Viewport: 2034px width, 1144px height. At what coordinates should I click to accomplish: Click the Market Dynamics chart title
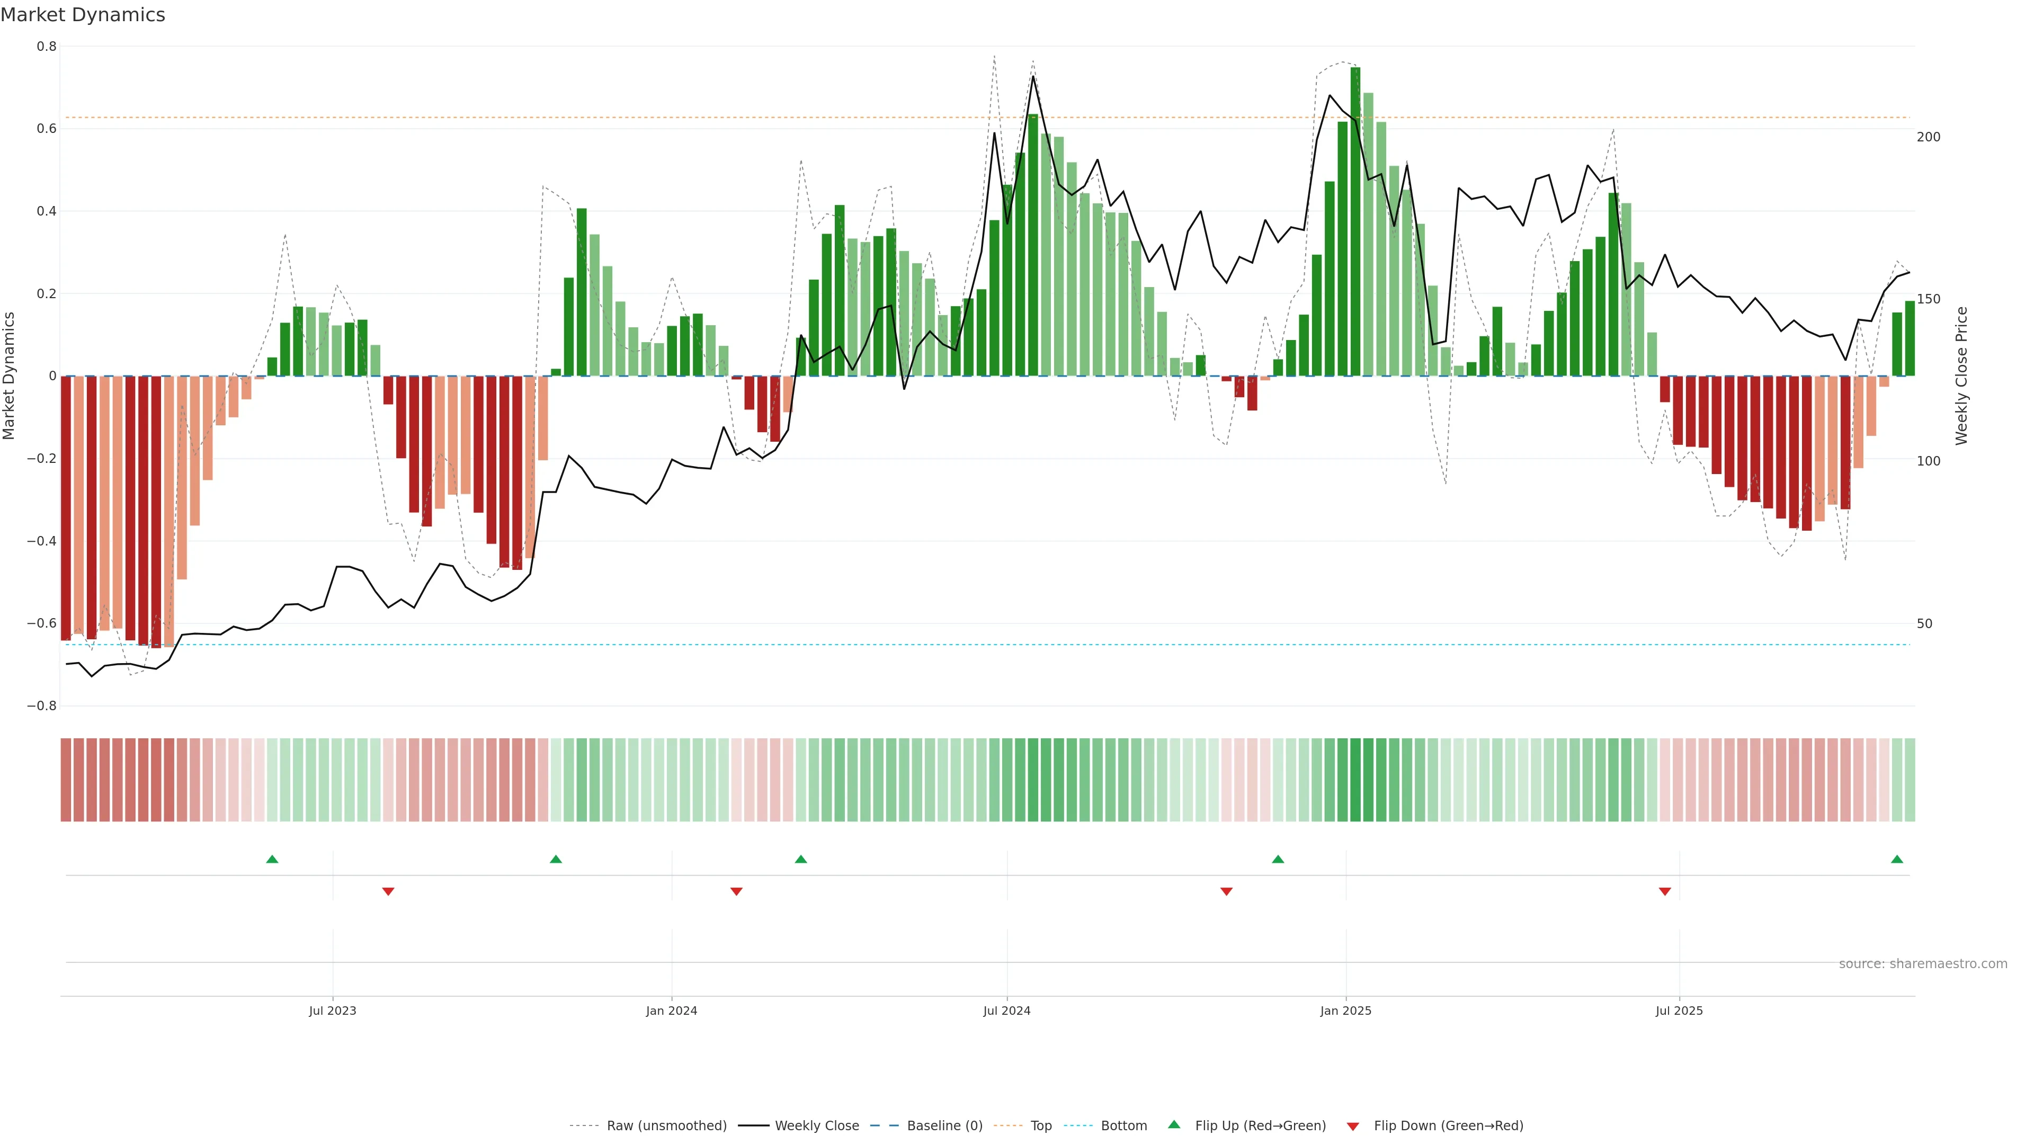tap(83, 15)
